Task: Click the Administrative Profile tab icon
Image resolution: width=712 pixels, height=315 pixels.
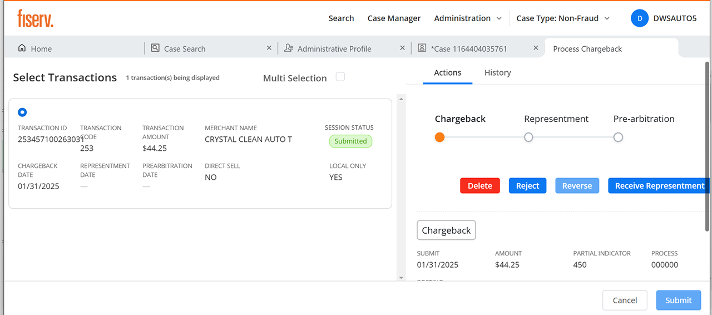Action: point(288,48)
